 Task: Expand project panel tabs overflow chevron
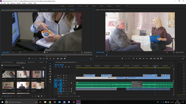point(47,62)
